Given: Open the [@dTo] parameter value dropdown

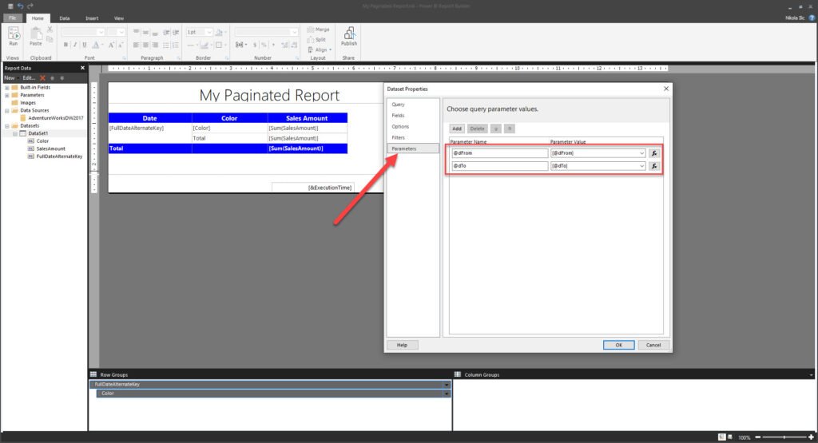Looking at the screenshot, I should pos(641,166).
